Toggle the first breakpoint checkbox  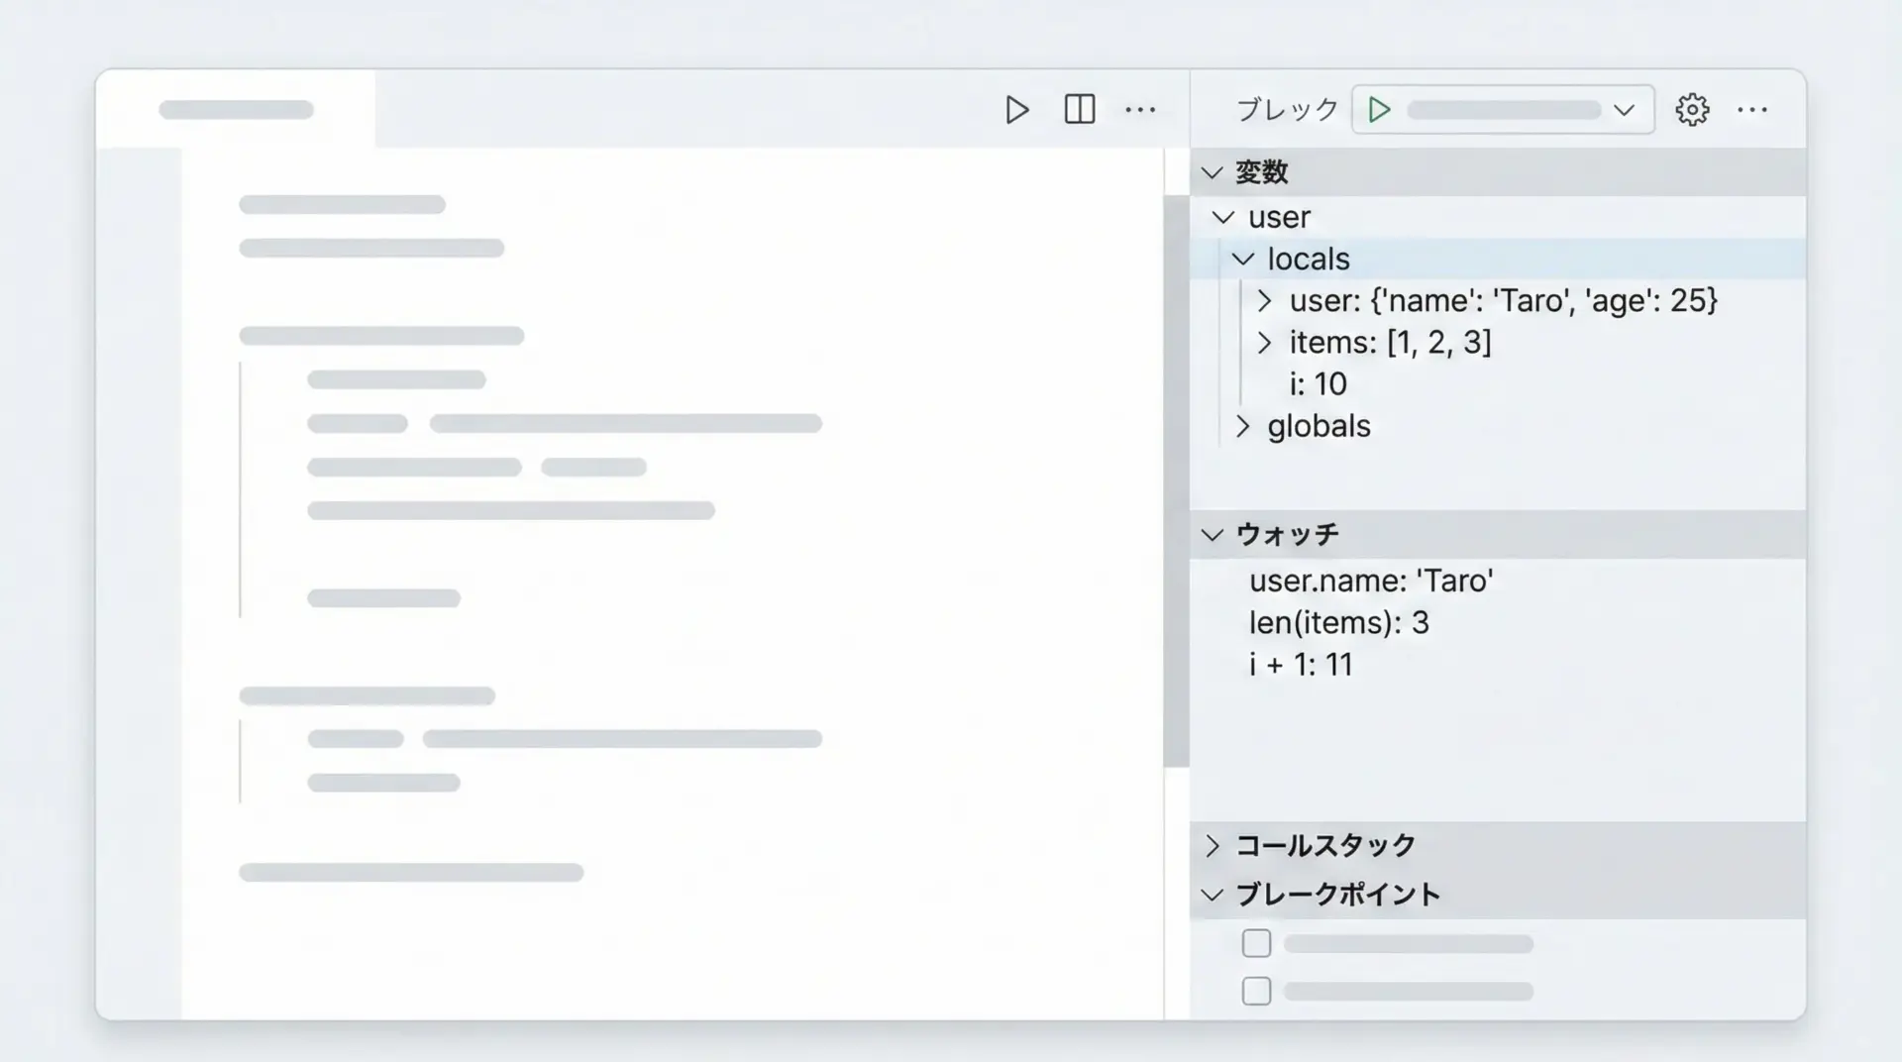1256,943
